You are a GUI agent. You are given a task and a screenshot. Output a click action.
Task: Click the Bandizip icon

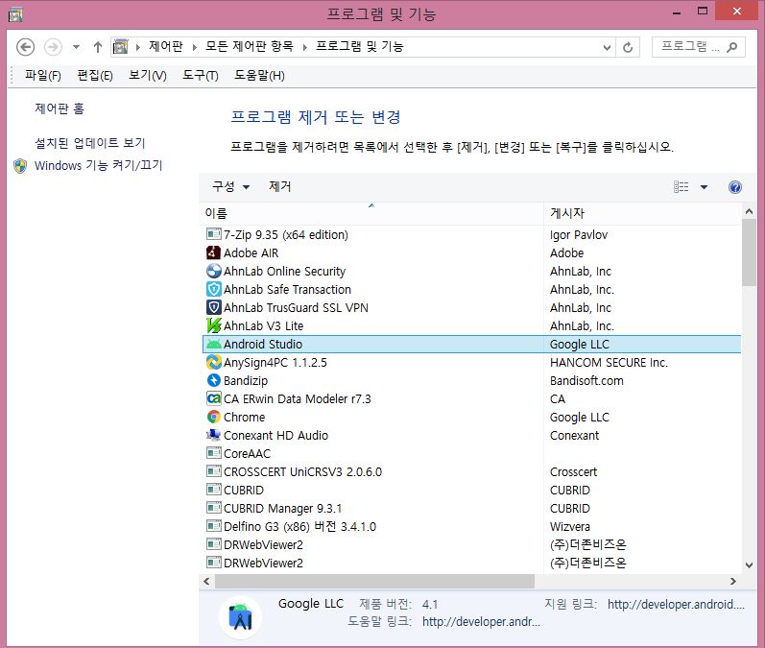click(x=214, y=380)
